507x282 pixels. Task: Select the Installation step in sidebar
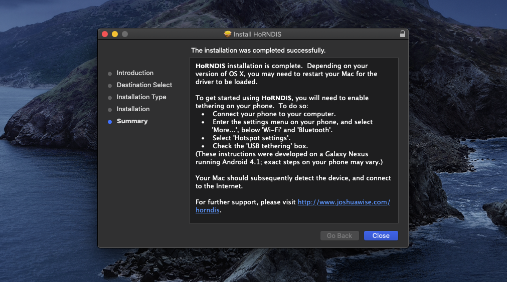(133, 109)
